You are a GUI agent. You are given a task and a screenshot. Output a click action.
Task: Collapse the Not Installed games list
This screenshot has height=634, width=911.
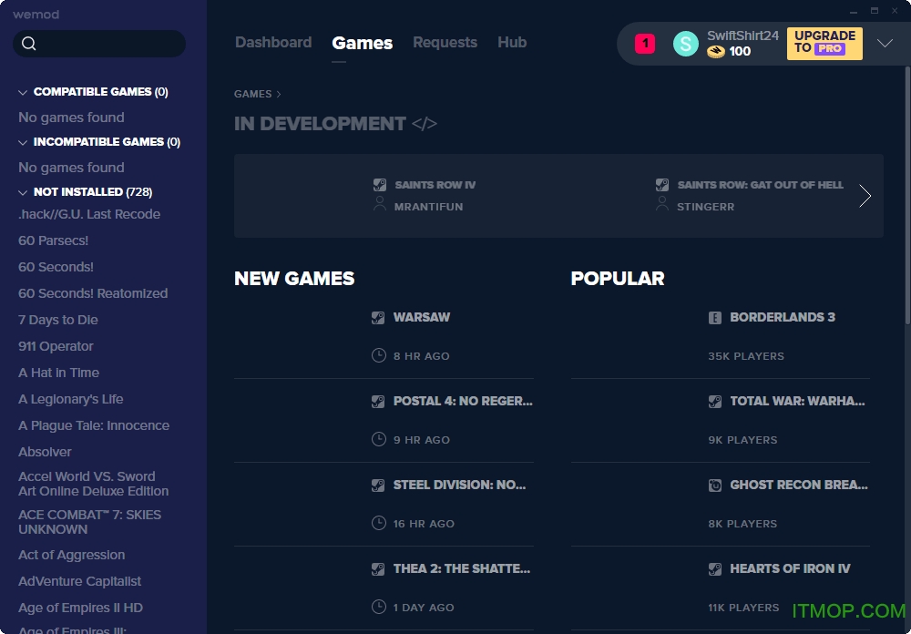(x=24, y=193)
